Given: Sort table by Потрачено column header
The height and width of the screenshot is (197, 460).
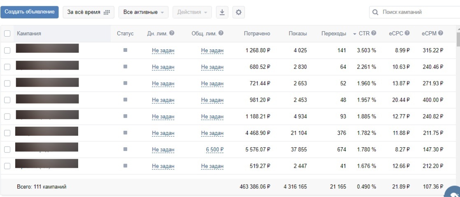Looking at the screenshot, I should (x=257, y=33).
